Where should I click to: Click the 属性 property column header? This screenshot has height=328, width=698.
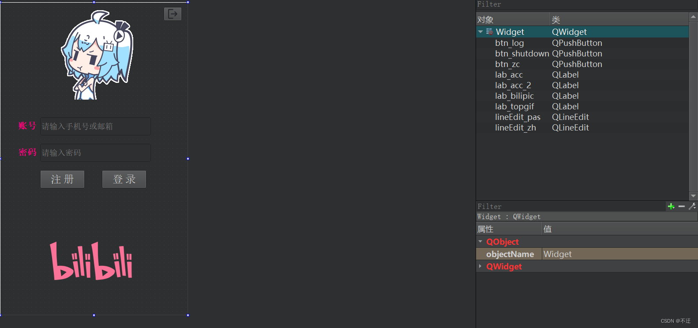(x=509, y=229)
